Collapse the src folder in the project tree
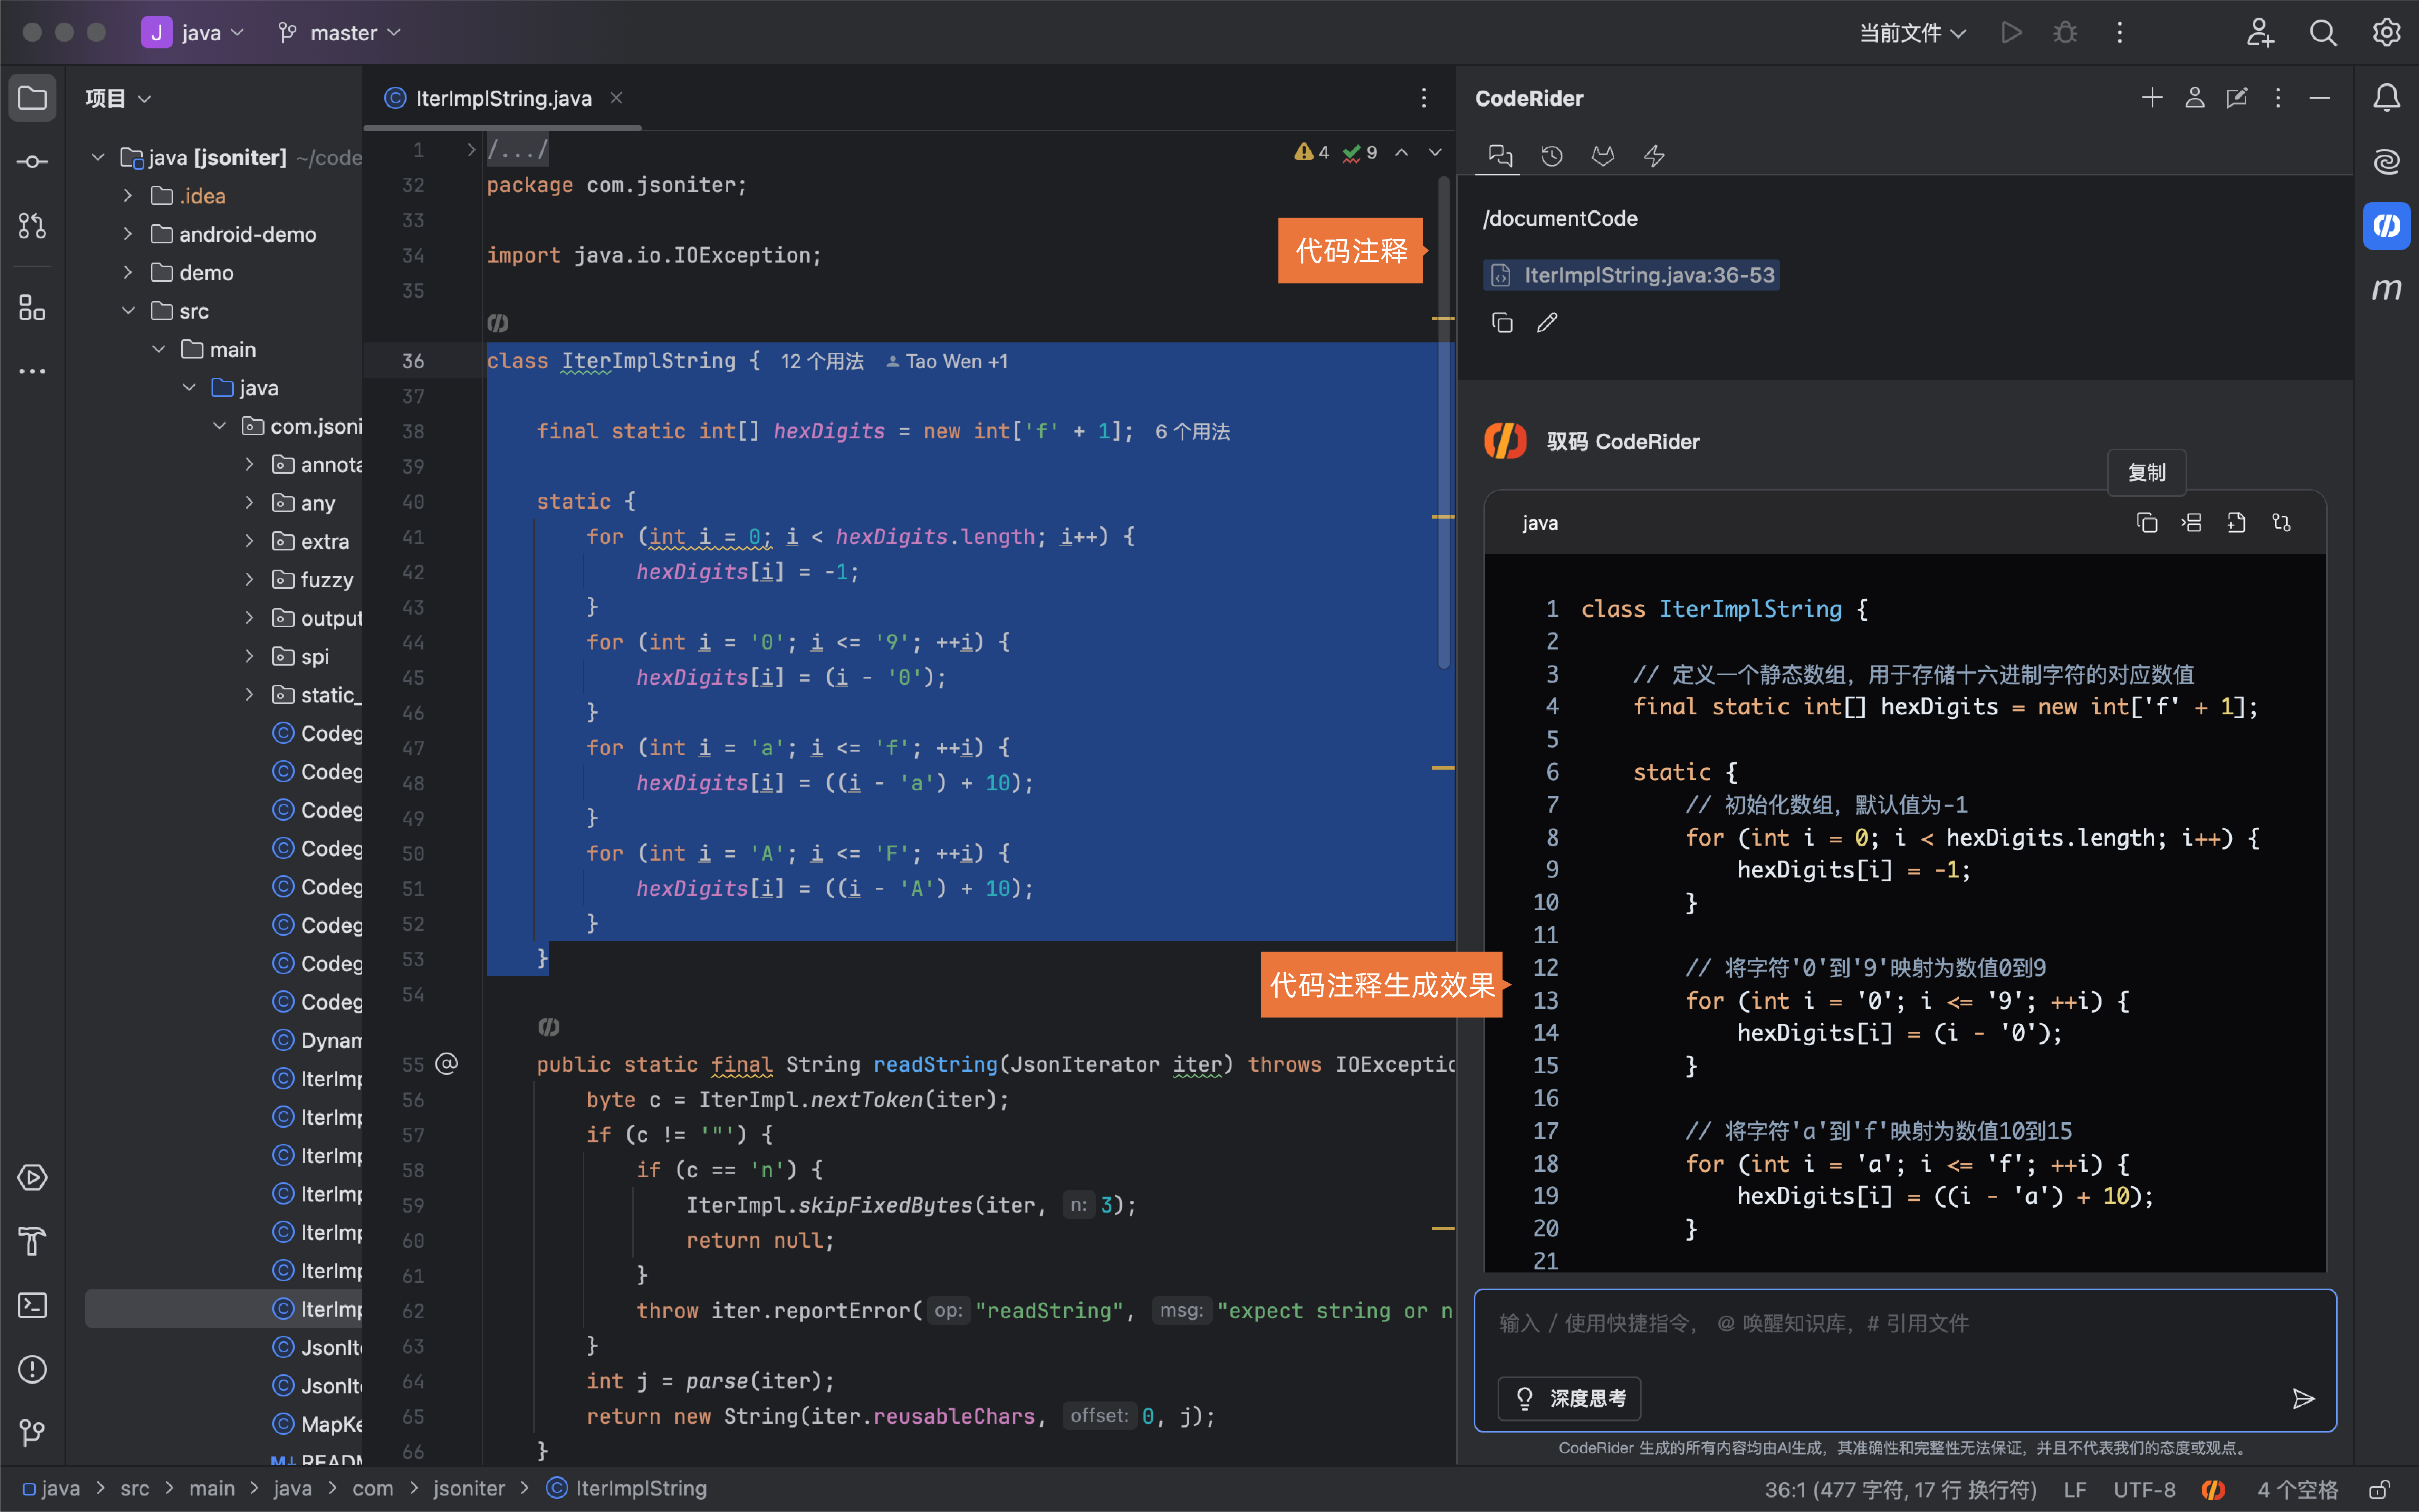 point(128,311)
